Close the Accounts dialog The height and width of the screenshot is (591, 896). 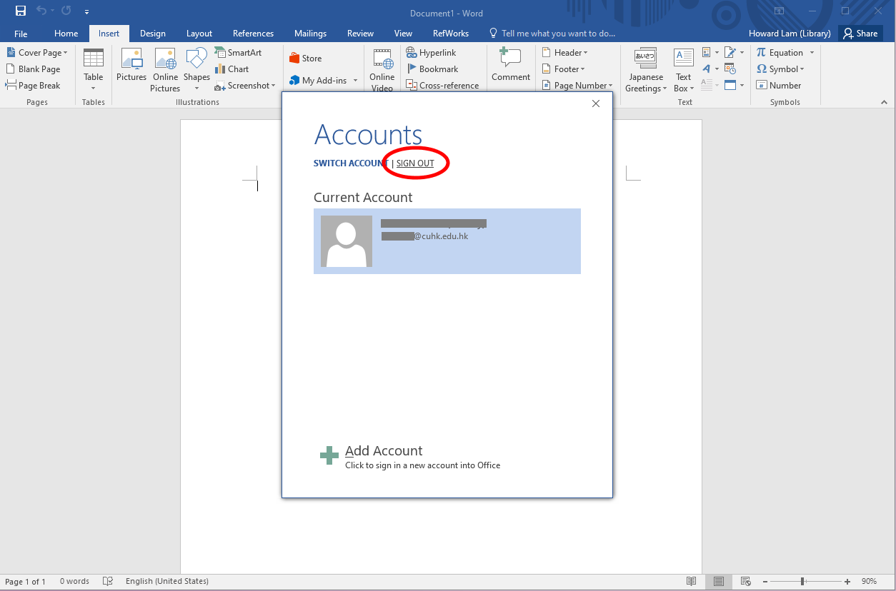[596, 104]
